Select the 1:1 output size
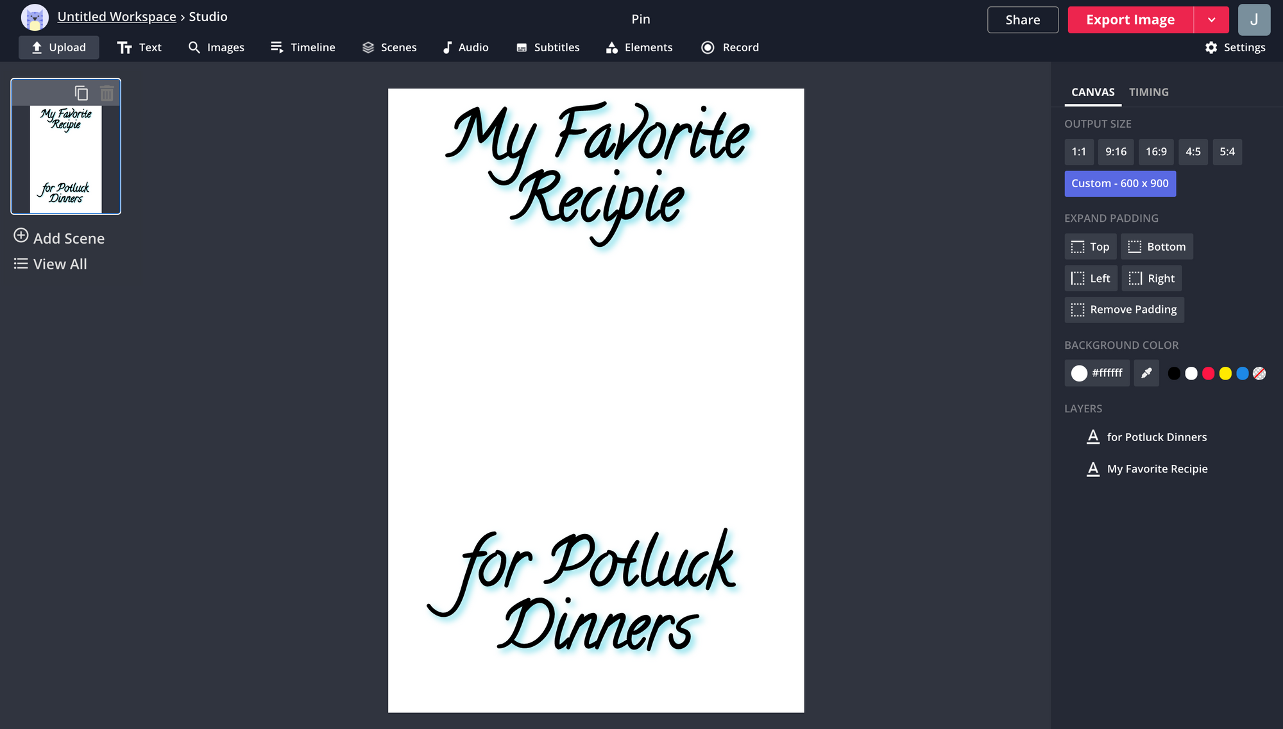1283x729 pixels. point(1078,152)
